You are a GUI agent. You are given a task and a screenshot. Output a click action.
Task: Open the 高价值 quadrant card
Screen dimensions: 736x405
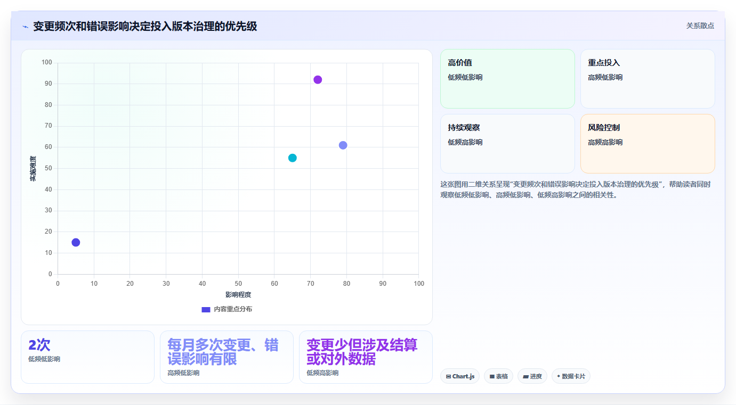click(507, 79)
